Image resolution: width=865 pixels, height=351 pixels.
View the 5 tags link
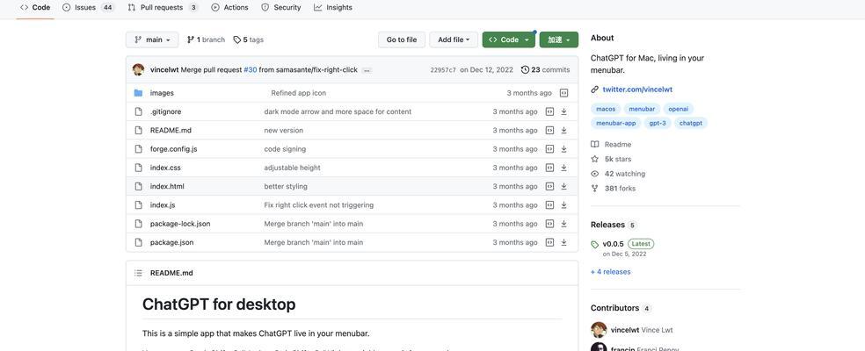click(x=248, y=39)
